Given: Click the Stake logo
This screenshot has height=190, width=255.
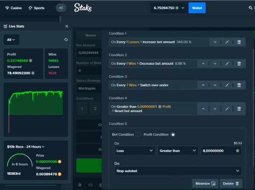Looking at the screenshot, I should click(x=83, y=8).
